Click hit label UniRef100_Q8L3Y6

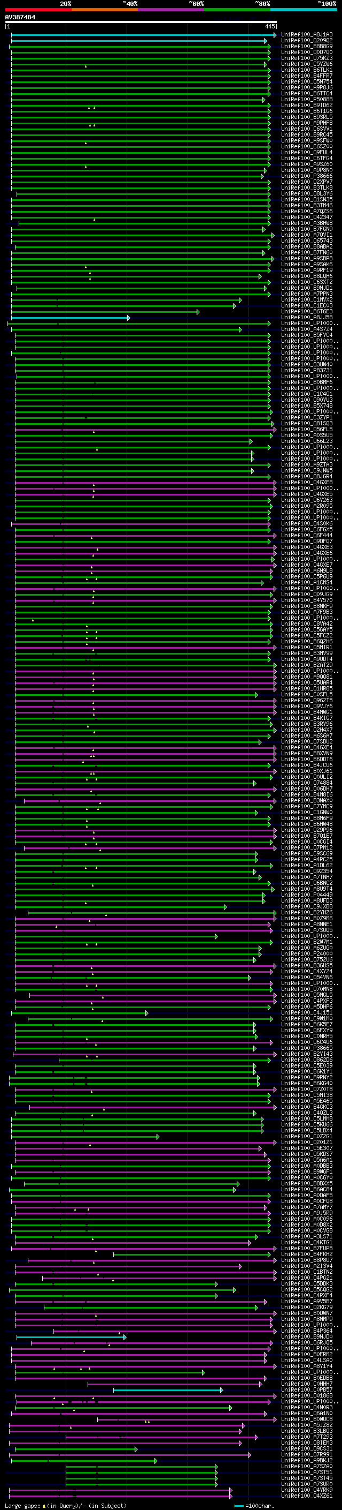(x=307, y=194)
